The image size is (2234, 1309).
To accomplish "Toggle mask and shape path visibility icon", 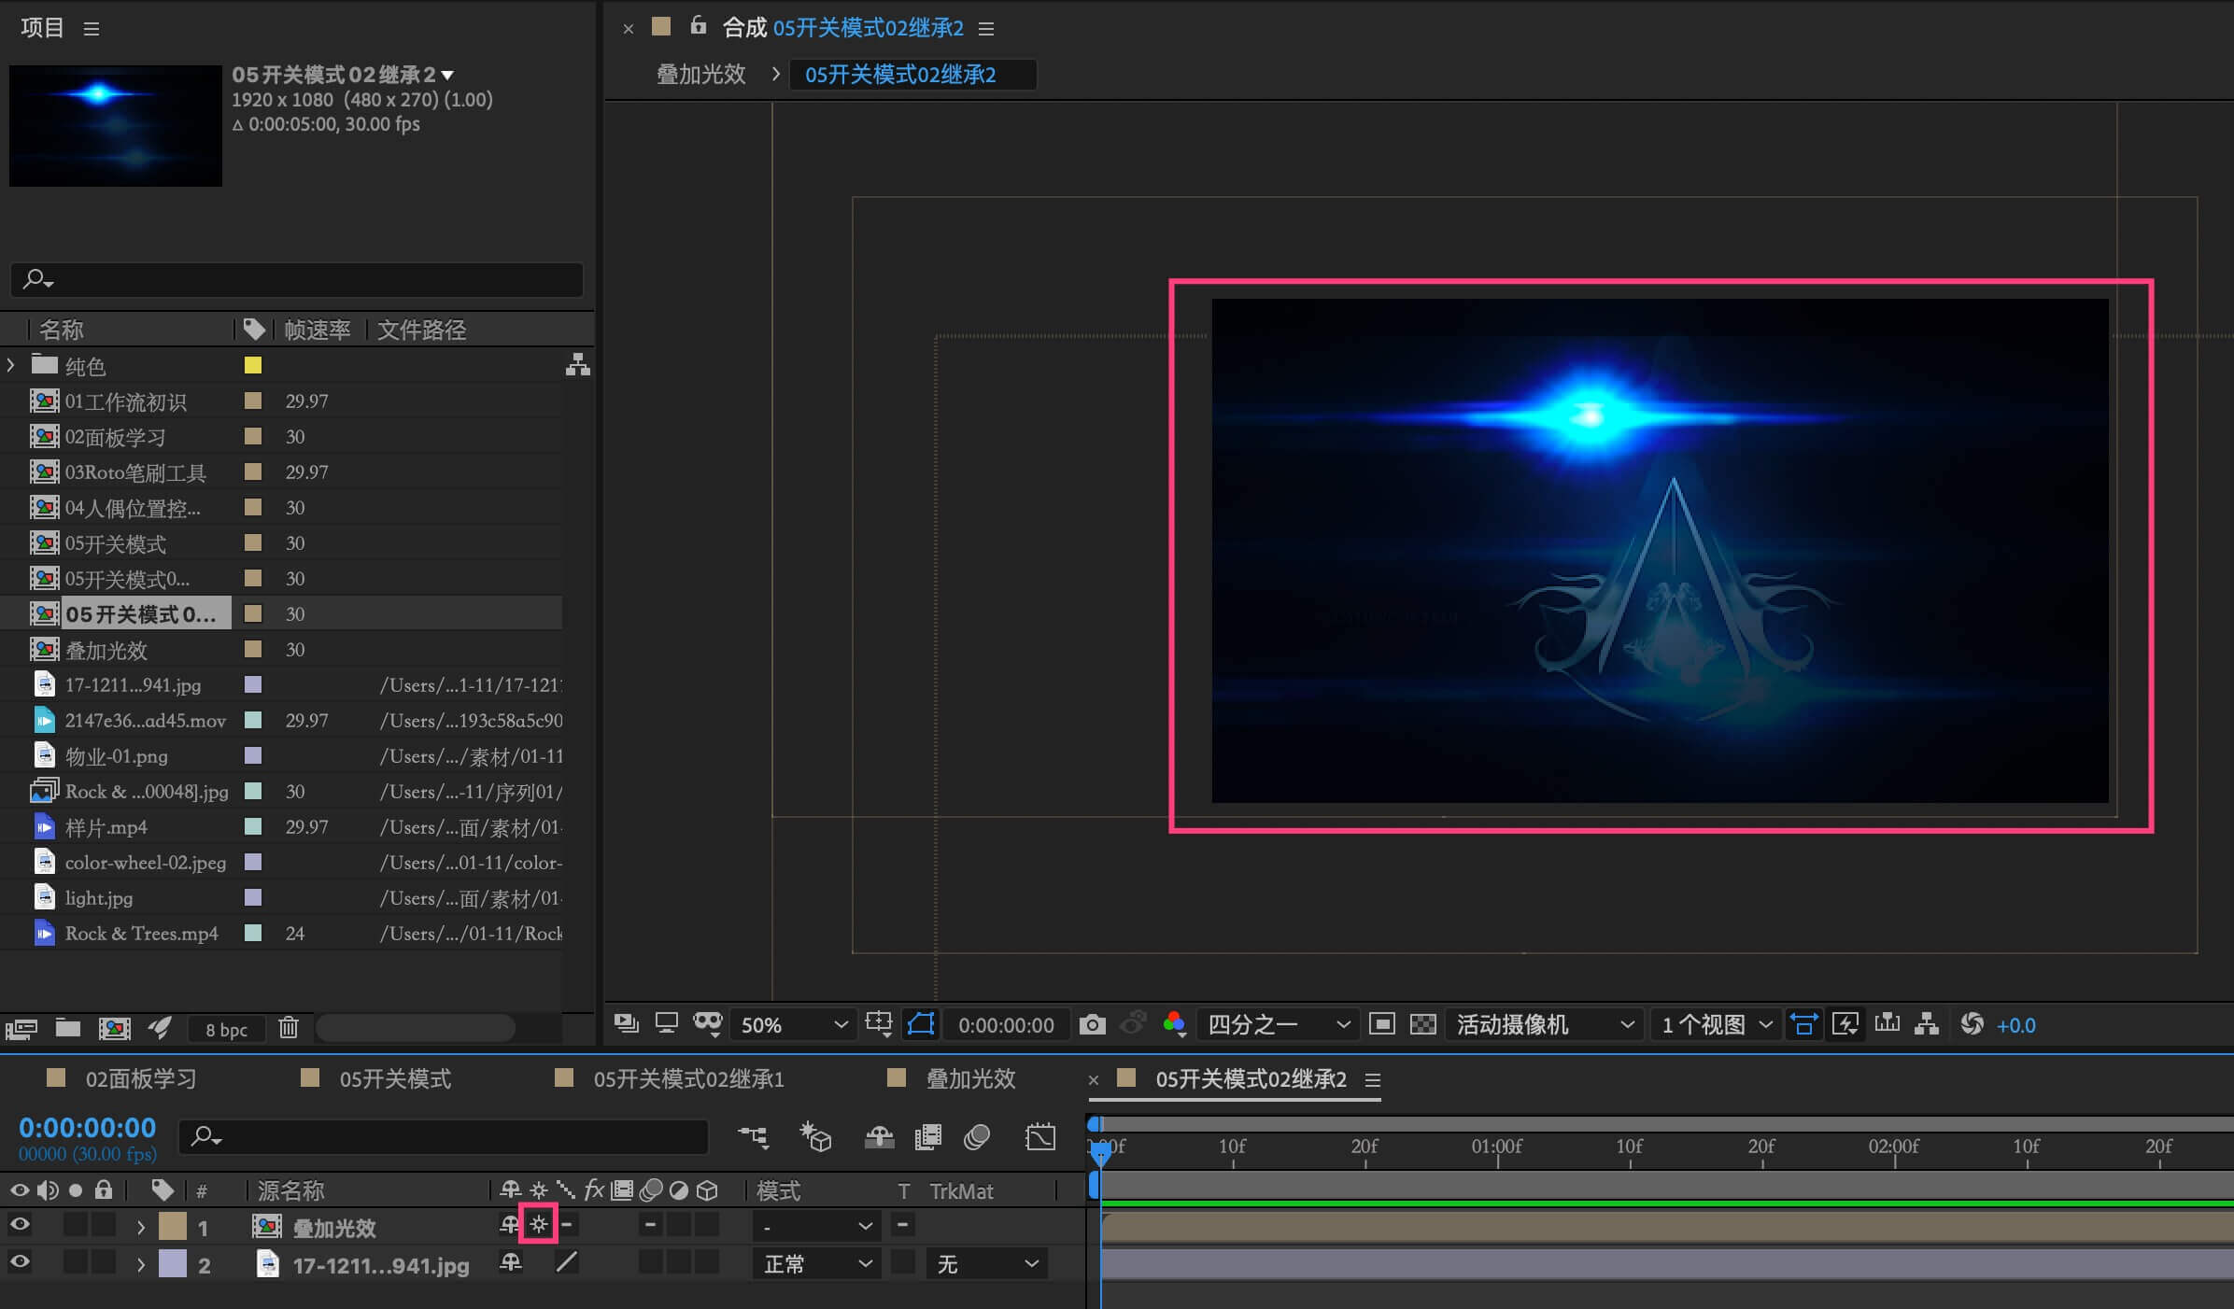I will point(921,1025).
